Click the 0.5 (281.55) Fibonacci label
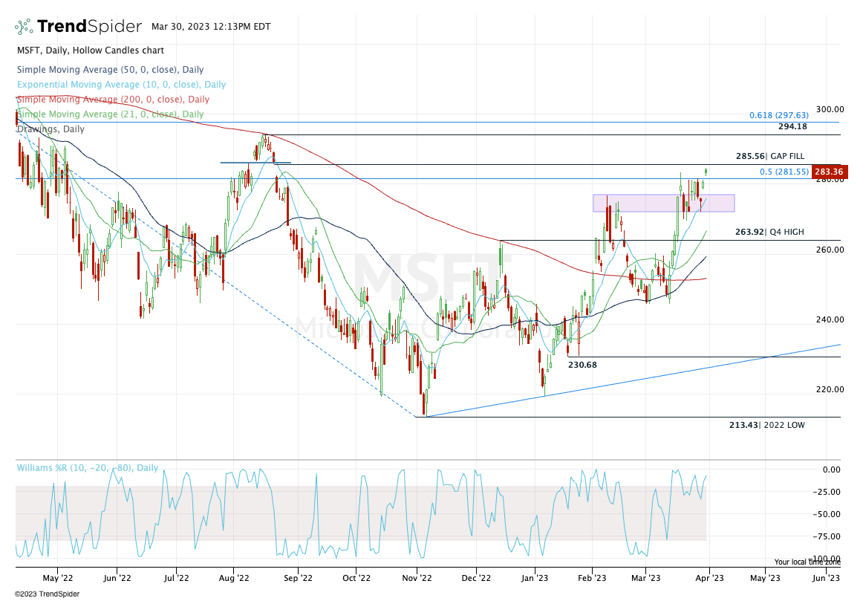 784,172
